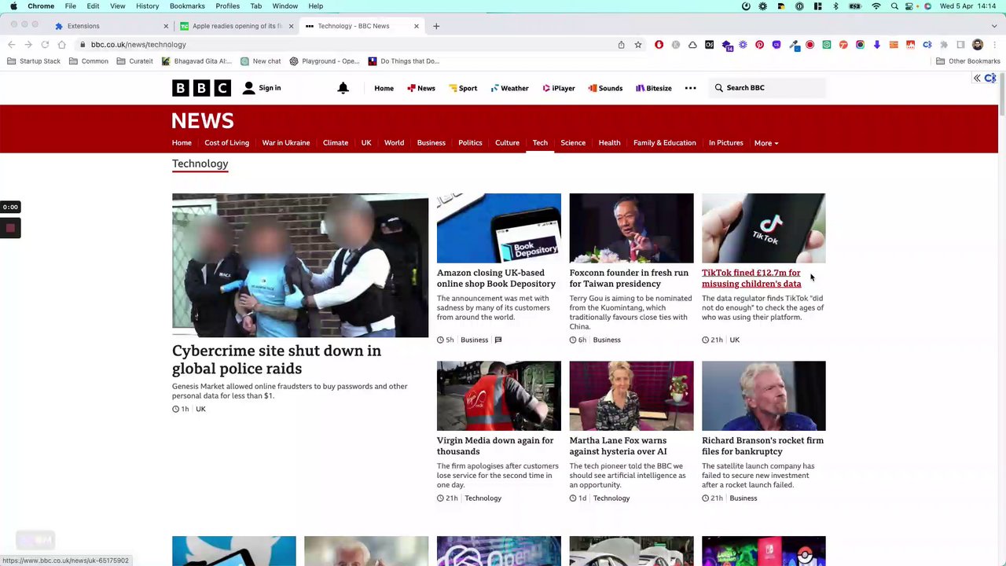Click the police raid story image
1006x566 pixels.
[x=300, y=265]
